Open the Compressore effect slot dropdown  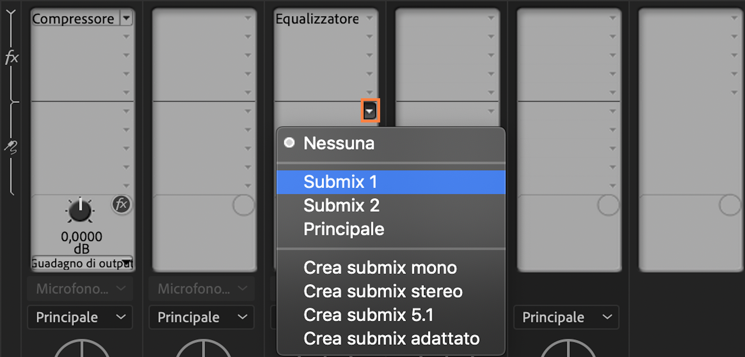[126, 18]
